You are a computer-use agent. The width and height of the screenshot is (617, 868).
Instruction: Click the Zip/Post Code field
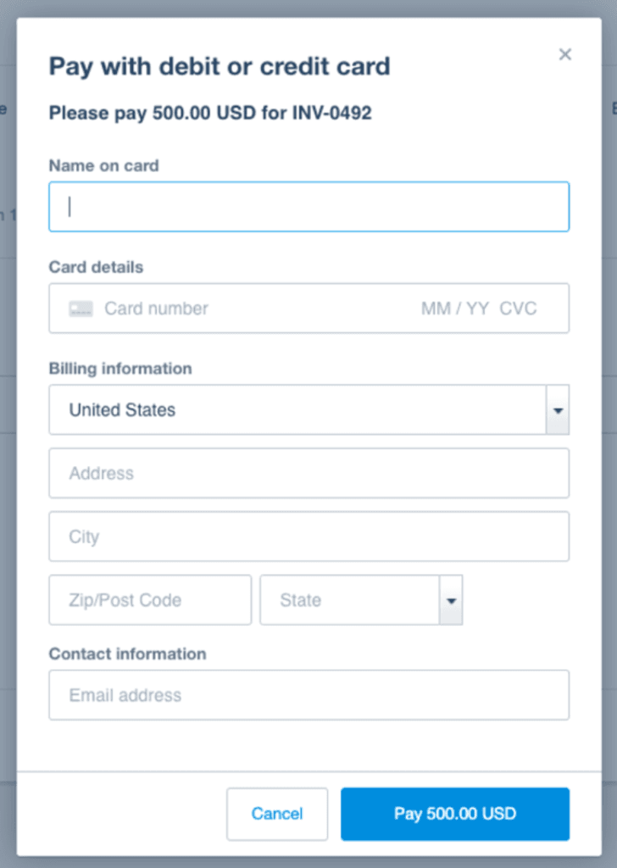pyautogui.click(x=149, y=600)
